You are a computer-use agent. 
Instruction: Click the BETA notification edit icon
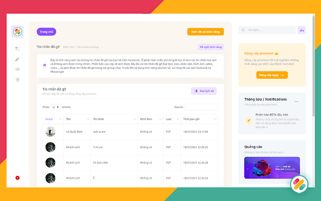pyautogui.click(x=249, y=121)
